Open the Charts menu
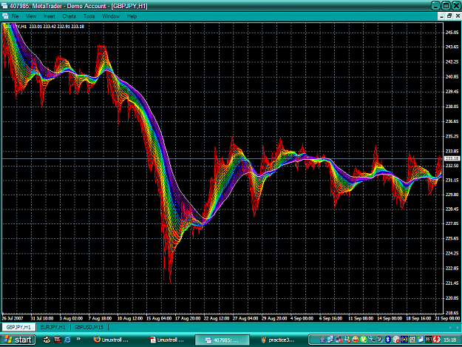Screen dimensions: 462x347 pos(69,16)
